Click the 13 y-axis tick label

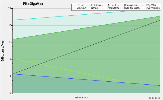(x=10, y=42)
